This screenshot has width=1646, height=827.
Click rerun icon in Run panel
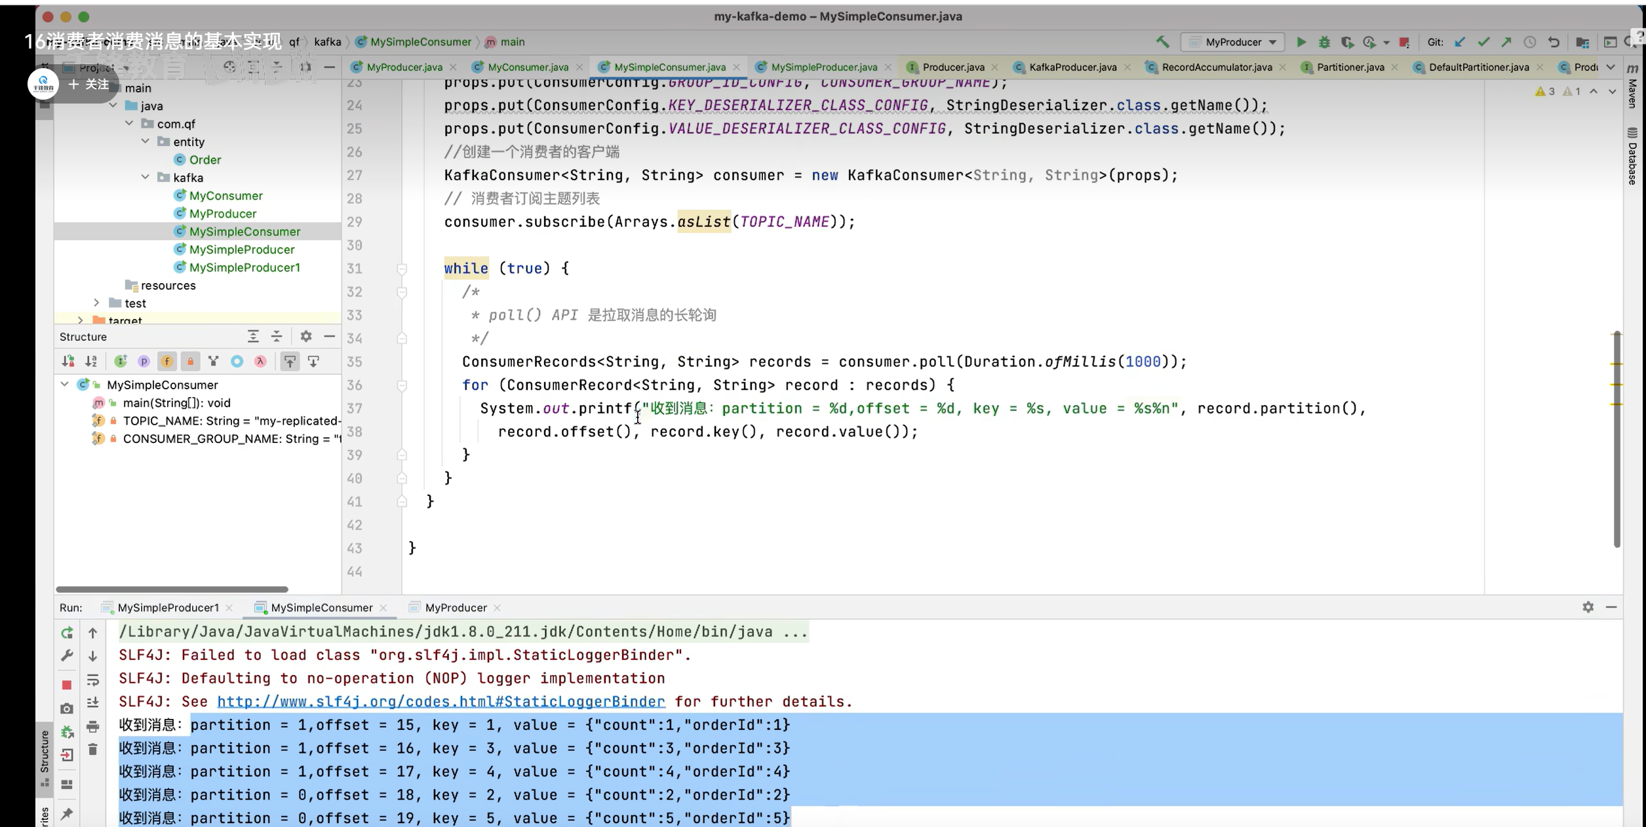66,633
